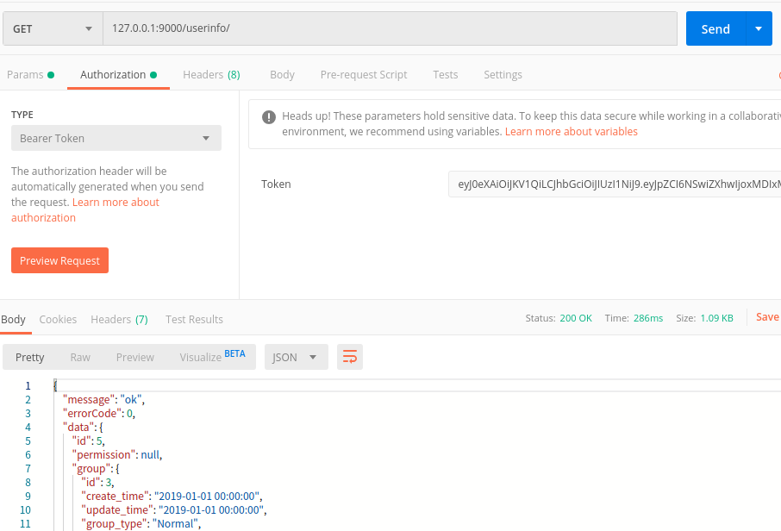Click the Token label
The height and width of the screenshot is (531, 781).
coord(276,184)
